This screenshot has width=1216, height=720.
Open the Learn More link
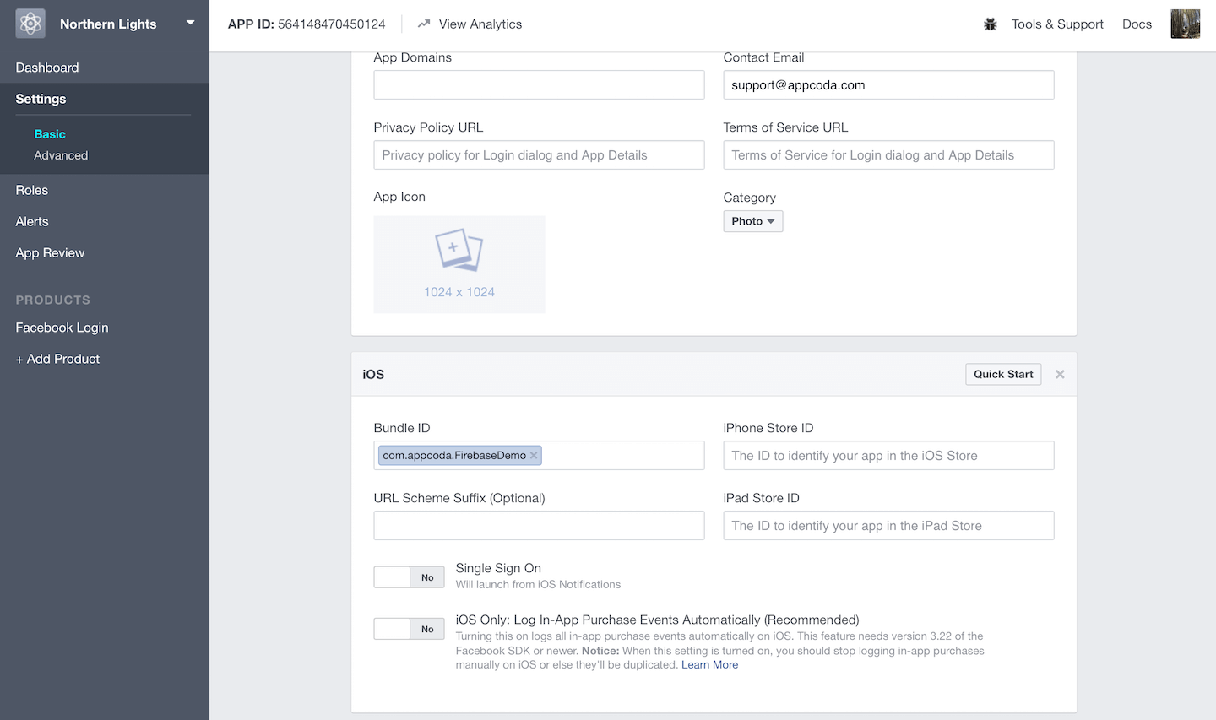pos(709,665)
